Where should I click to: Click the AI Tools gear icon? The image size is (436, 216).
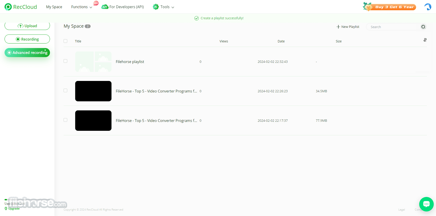156,7
